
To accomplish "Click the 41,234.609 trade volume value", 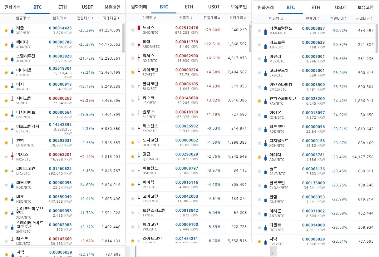I will click(110, 30).
